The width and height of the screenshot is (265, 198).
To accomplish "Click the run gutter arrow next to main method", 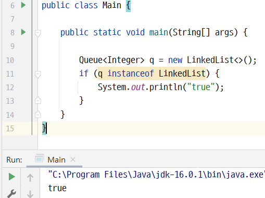I will [23, 32].
